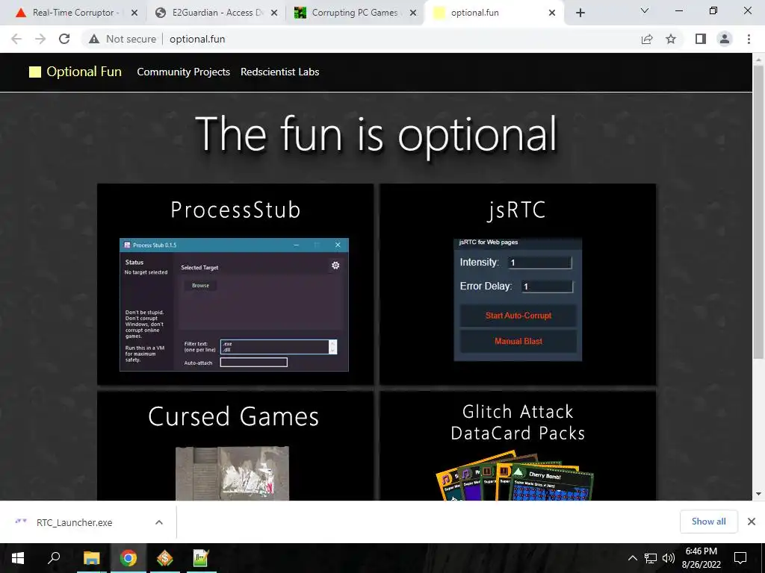
Task: Click the Cursed Games cartridge image
Action: [232, 473]
